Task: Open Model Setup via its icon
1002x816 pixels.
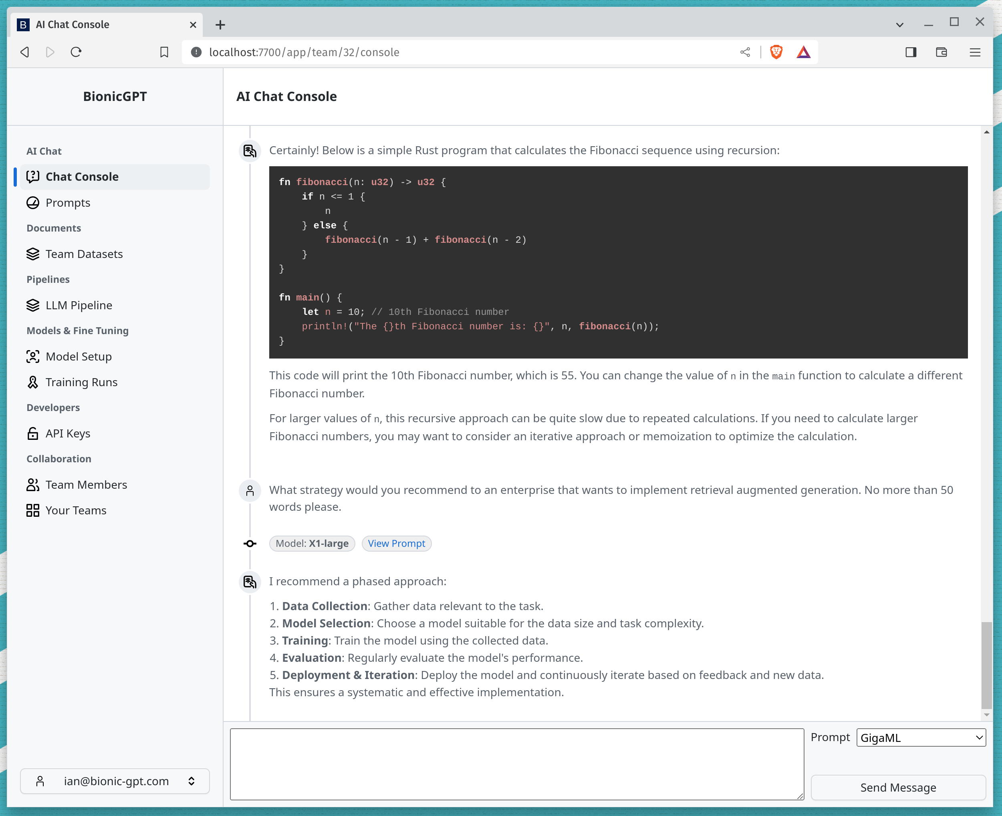Action: [x=33, y=356]
